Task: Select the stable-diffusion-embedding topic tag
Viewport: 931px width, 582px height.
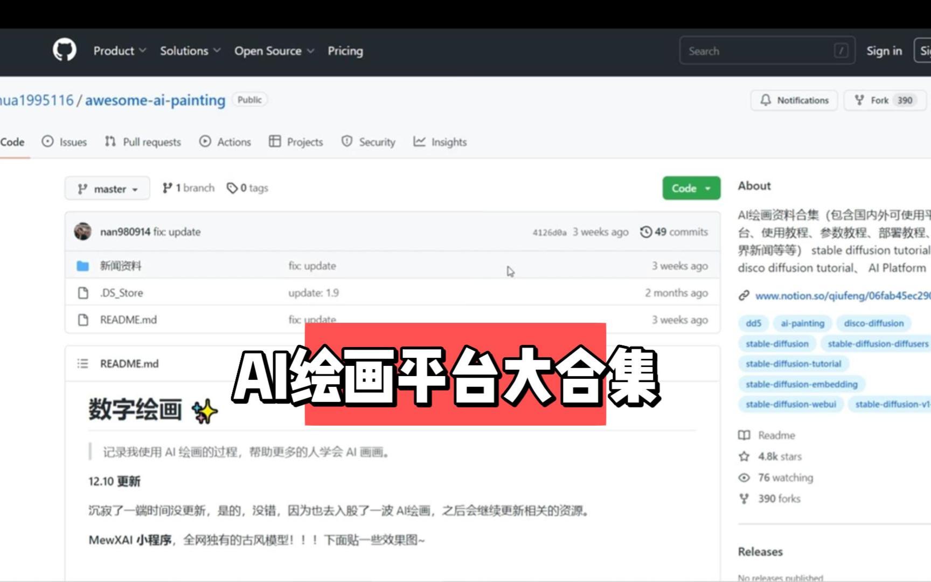Action: (x=802, y=384)
